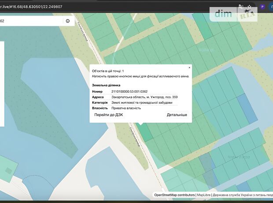
Task: Click the info icon in search box
Action: point(68,21)
